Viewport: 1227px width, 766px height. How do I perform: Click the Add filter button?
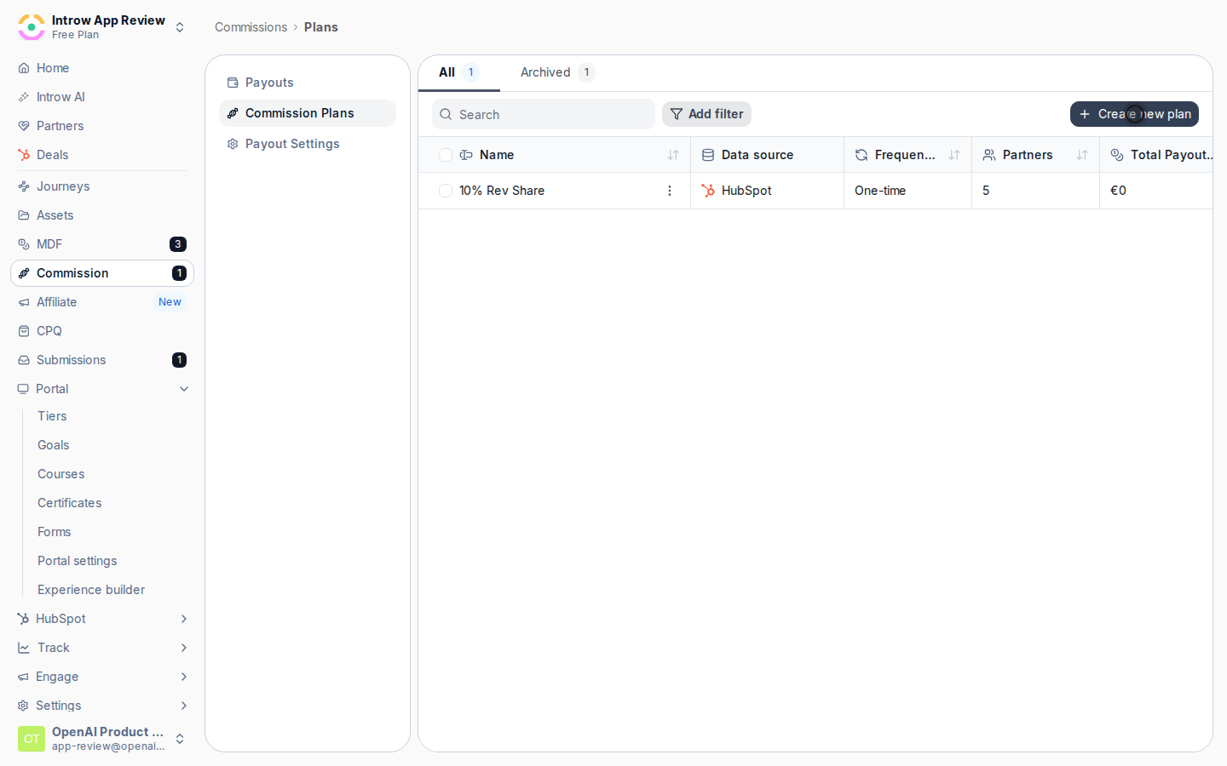[x=706, y=114]
